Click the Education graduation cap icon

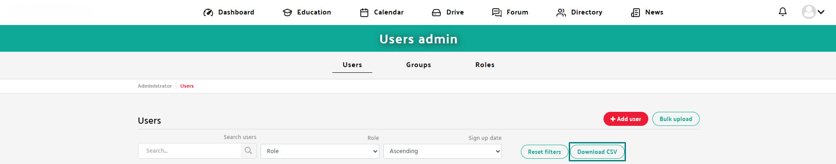[x=287, y=12]
